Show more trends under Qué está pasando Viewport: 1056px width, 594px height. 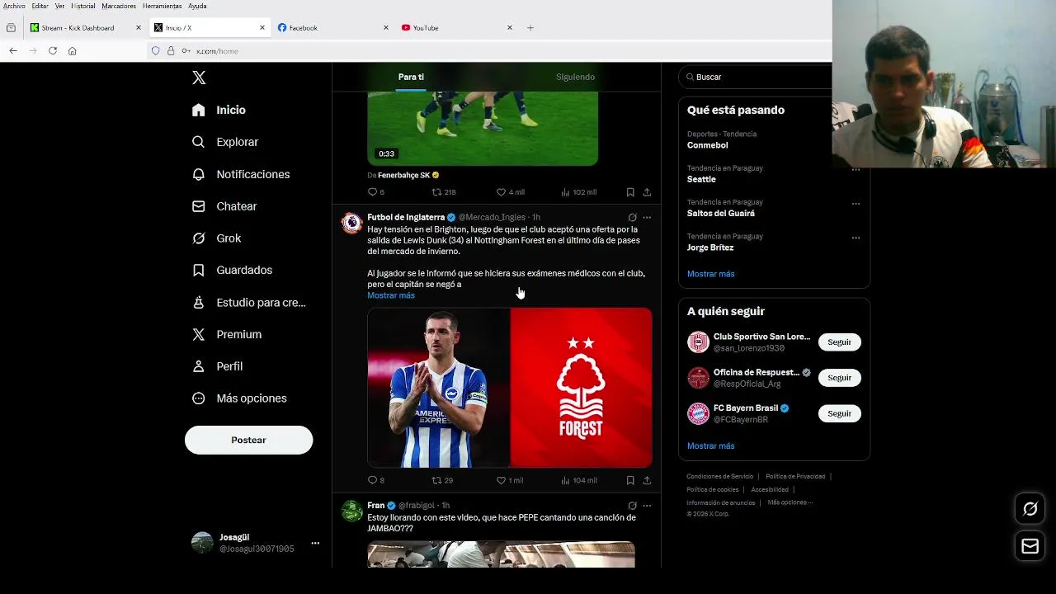710,274
